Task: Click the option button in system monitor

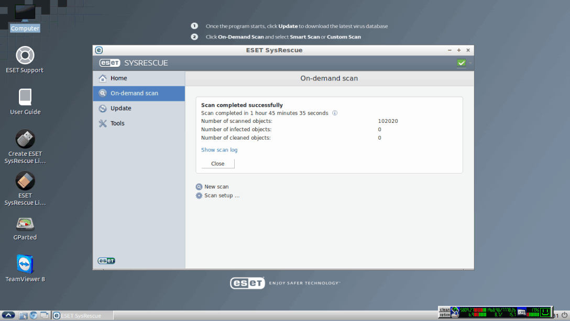Action: (x=445, y=315)
